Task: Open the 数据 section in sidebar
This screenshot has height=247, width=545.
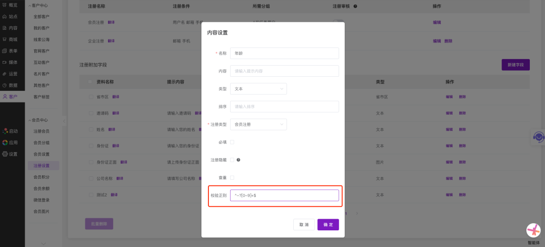Action: [x=10, y=85]
